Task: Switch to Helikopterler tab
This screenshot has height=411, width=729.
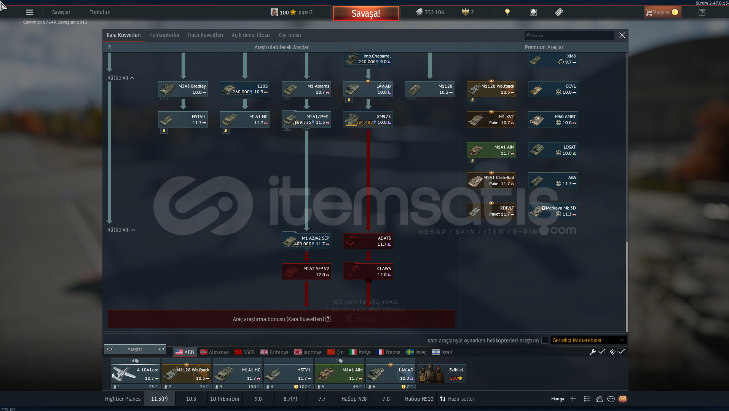Action: click(x=164, y=35)
